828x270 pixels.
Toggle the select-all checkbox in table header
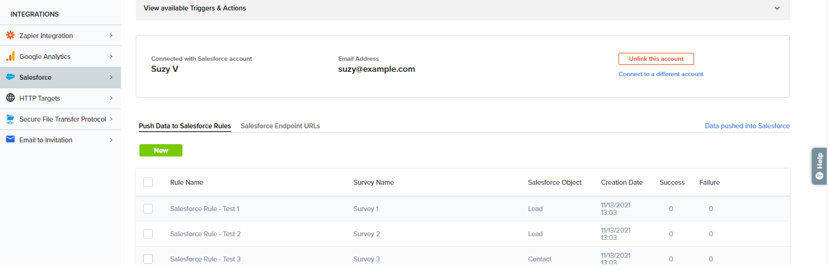(x=148, y=182)
